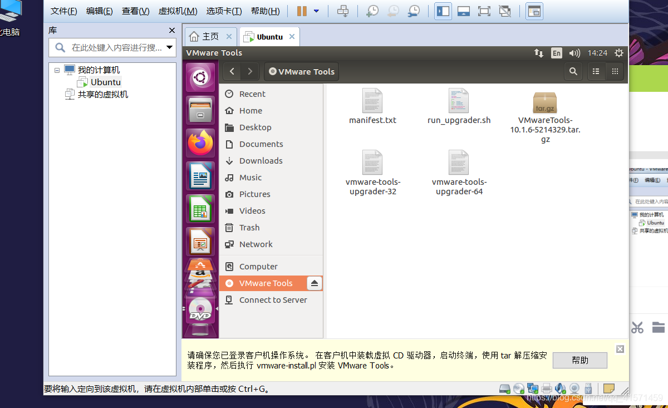Click the USB device status icon

(x=588, y=389)
